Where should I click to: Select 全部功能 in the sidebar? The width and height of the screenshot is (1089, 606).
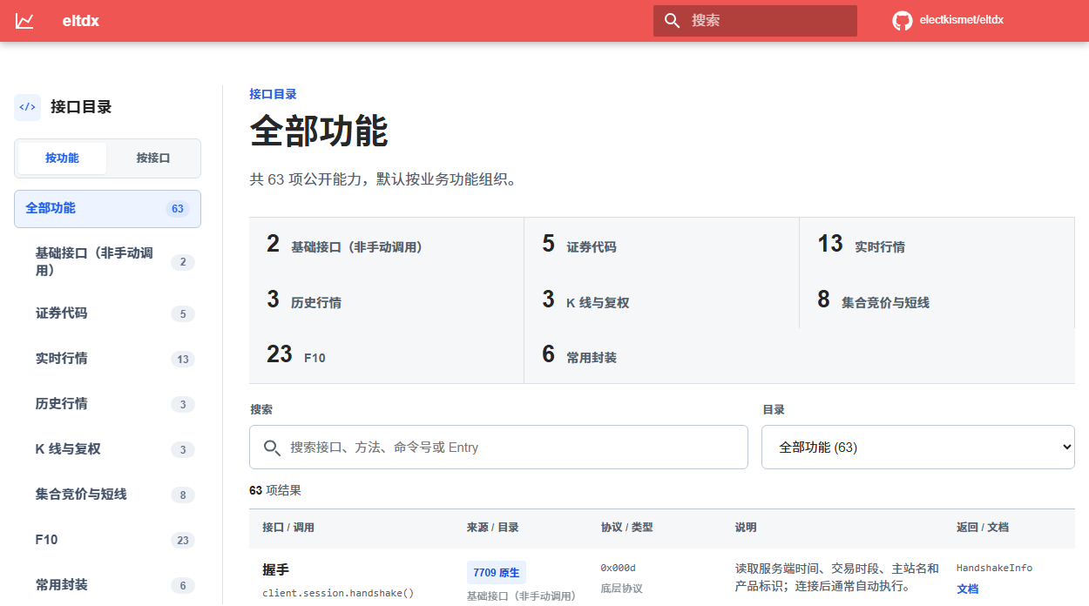(107, 209)
